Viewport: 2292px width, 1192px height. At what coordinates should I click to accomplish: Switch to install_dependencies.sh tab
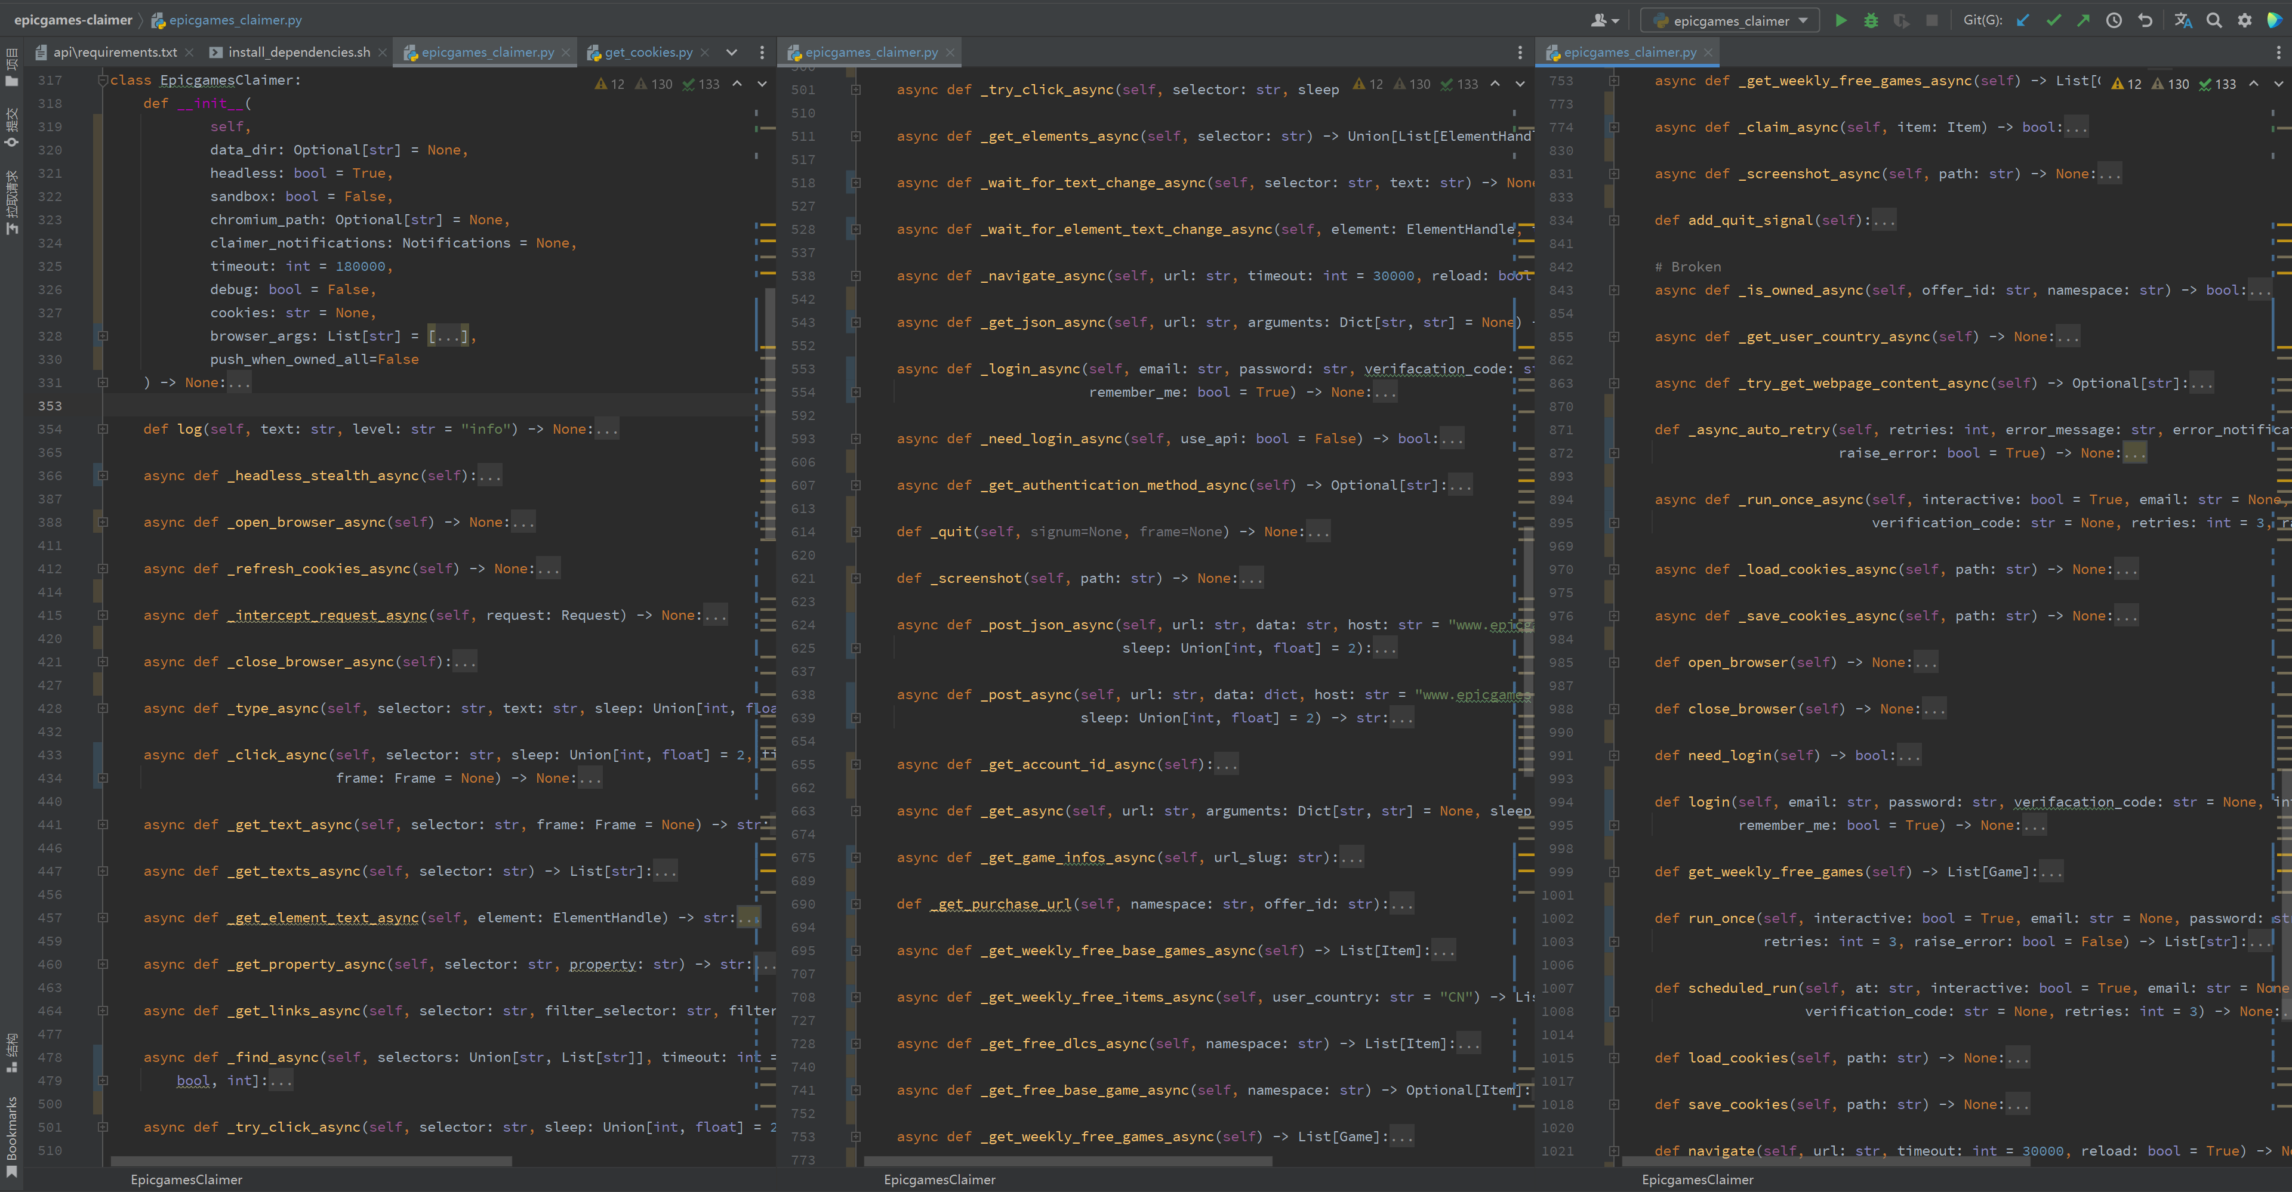click(298, 53)
